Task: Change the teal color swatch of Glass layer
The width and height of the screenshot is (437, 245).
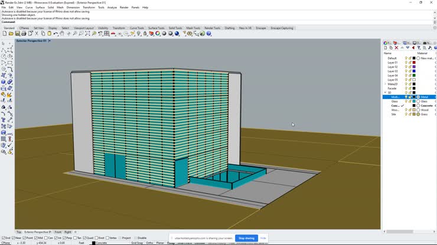Action: click(x=414, y=101)
